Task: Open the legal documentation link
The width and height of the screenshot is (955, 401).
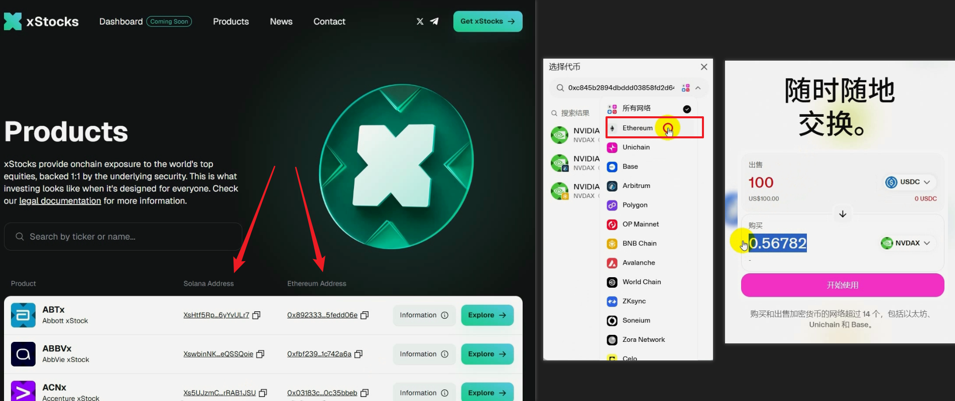Action: point(60,201)
